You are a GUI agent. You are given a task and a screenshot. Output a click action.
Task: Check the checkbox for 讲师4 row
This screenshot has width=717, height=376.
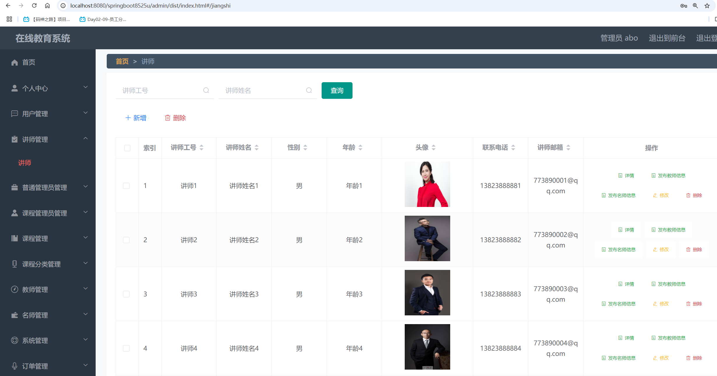(x=126, y=348)
